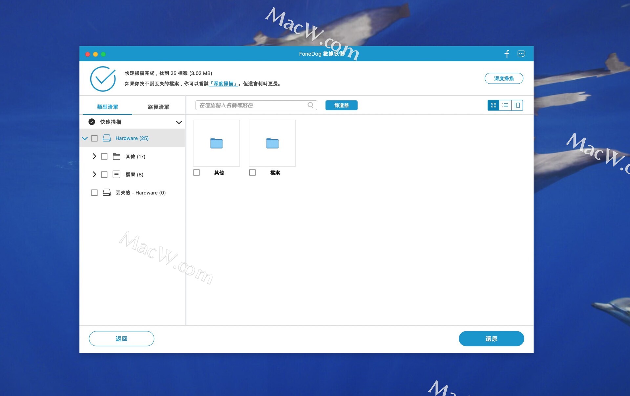The image size is (630, 396).
Task: Expand the 其他 (17) category
Action: click(94, 156)
